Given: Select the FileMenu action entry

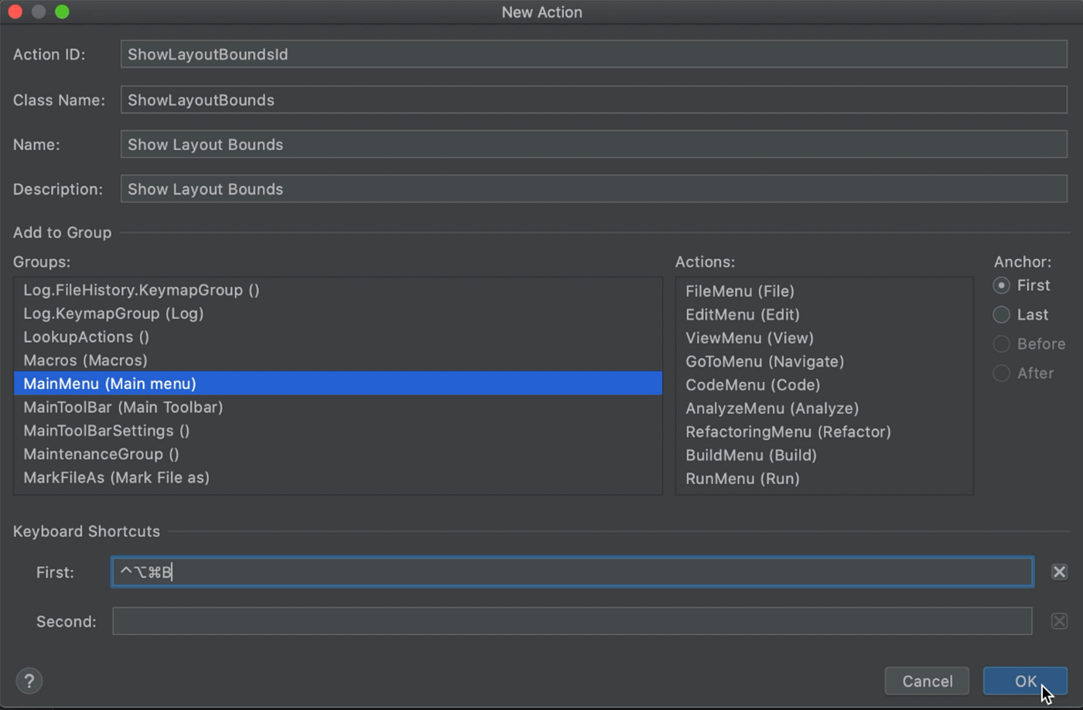Looking at the screenshot, I should (x=740, y=291).
